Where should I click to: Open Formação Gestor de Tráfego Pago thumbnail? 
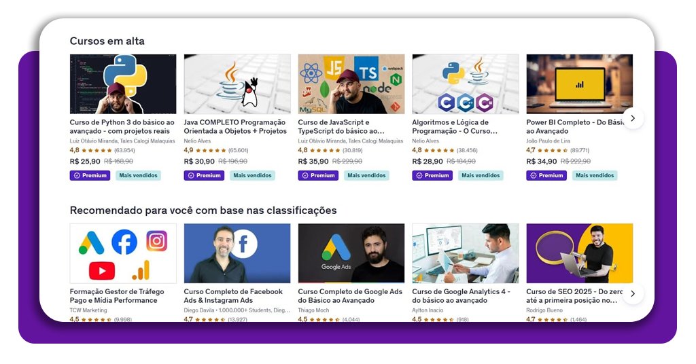[123, 253]
